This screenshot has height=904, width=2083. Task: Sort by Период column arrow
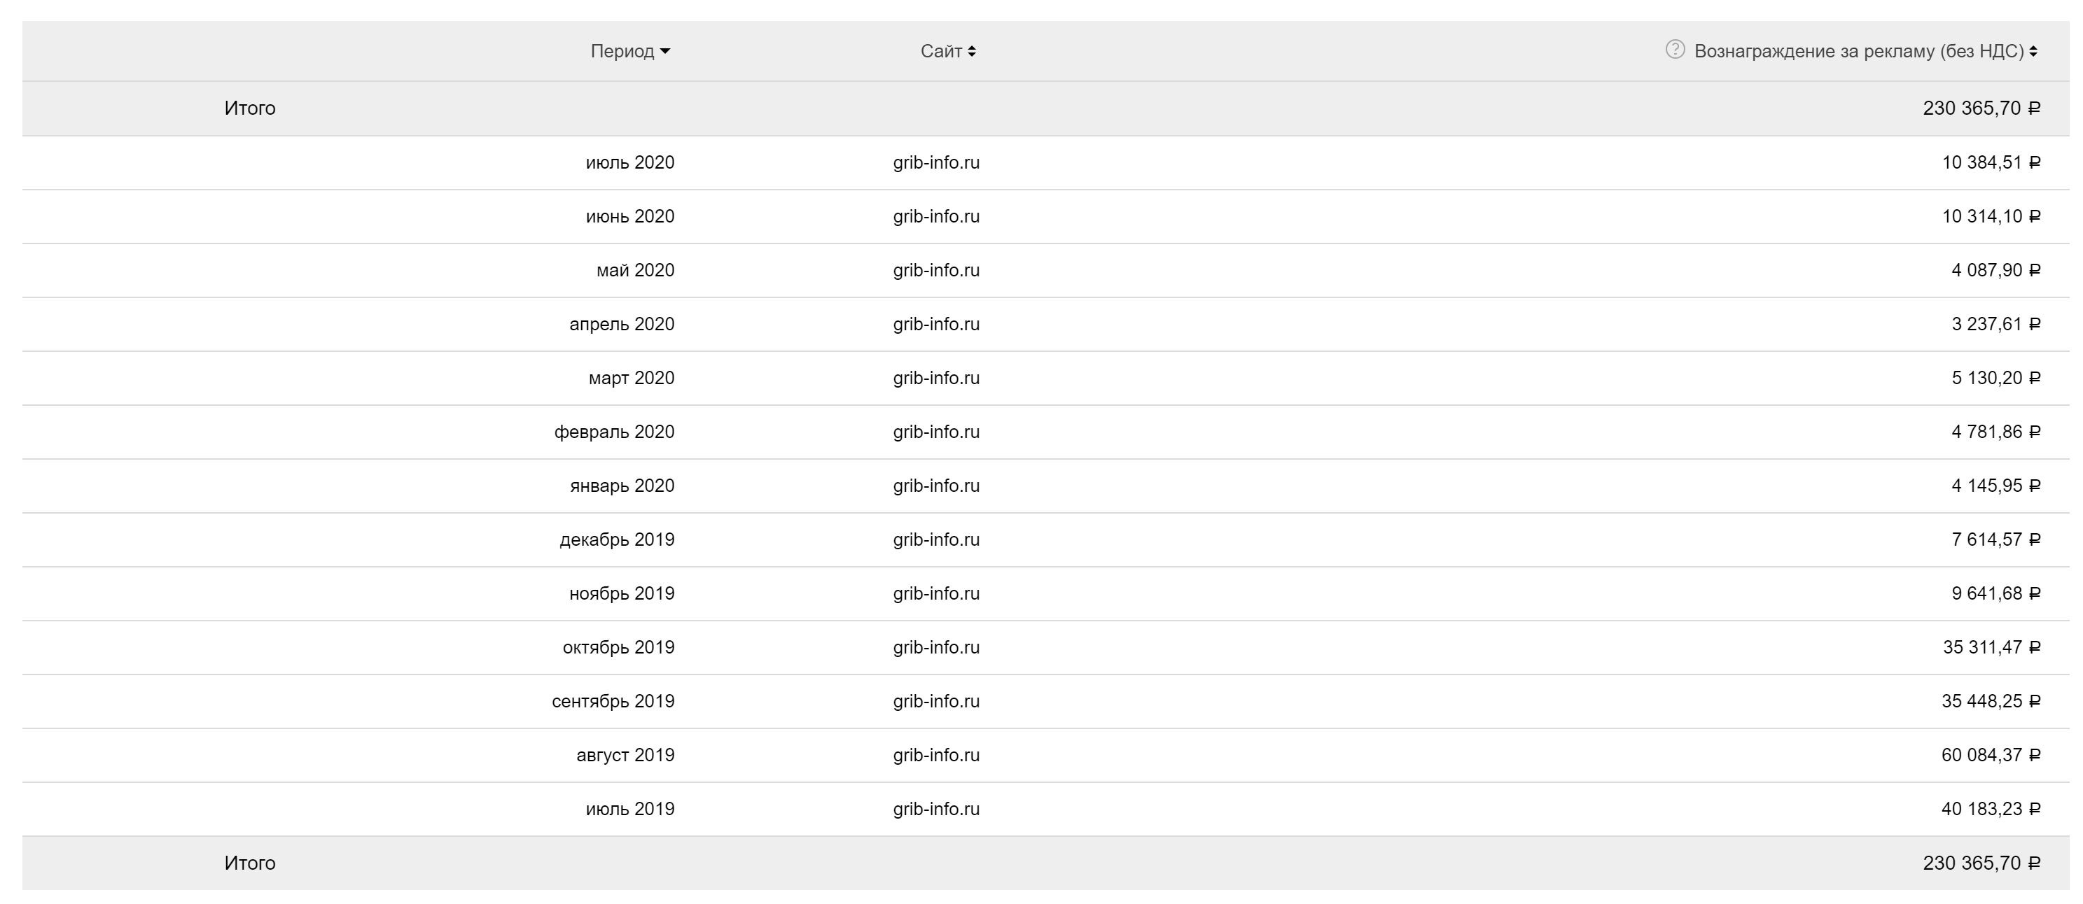coord(664,52)
